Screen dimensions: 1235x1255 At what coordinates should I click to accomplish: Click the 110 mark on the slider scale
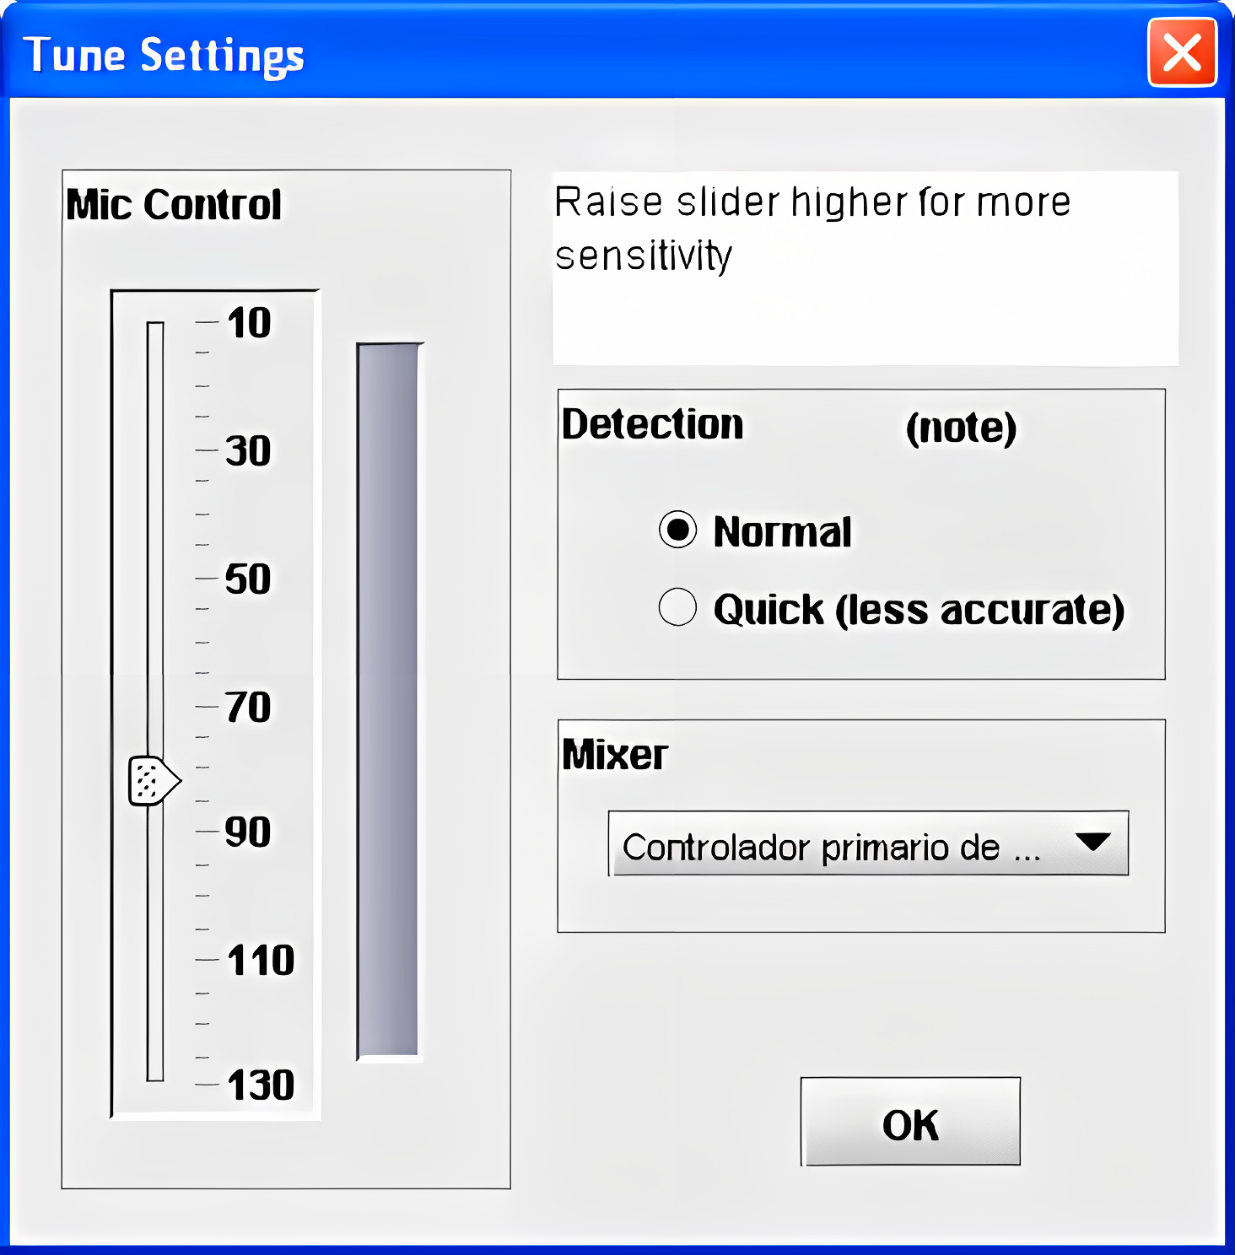260,961
